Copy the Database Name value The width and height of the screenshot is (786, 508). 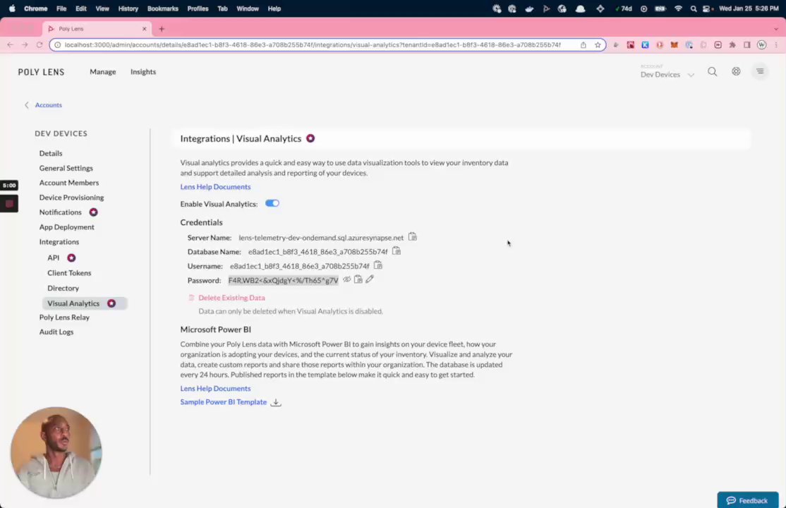[x=396, y=250]
